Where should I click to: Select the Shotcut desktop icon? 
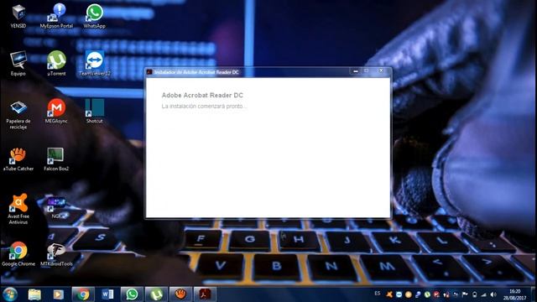coord(95,111)
